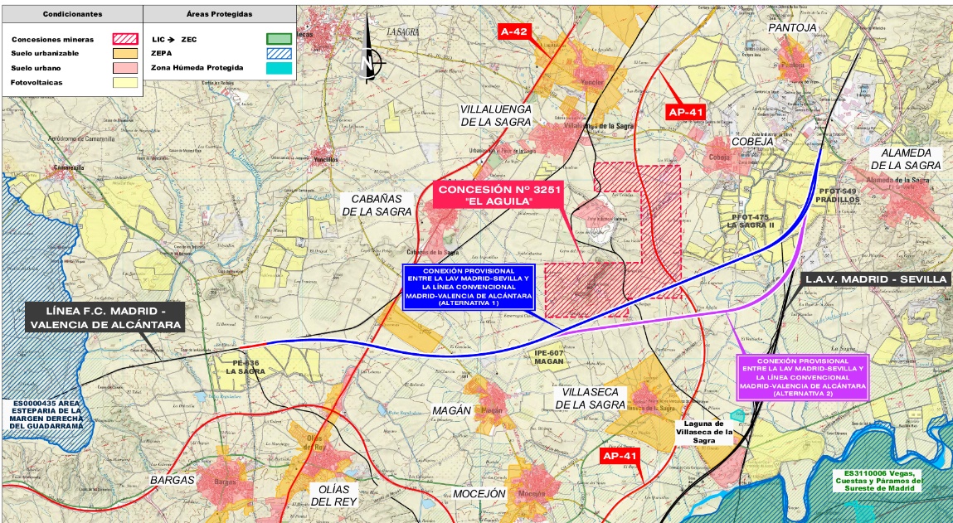The width and height of the screenshot is (953, 523).
Task: Click the OLÍAS DEL REY label
Action: pyautogui.click(x=333, y=496)
